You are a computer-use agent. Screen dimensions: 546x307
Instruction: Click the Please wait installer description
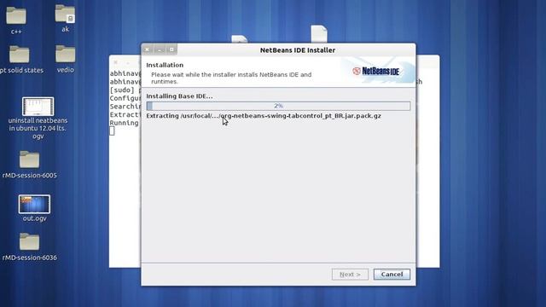231,78
